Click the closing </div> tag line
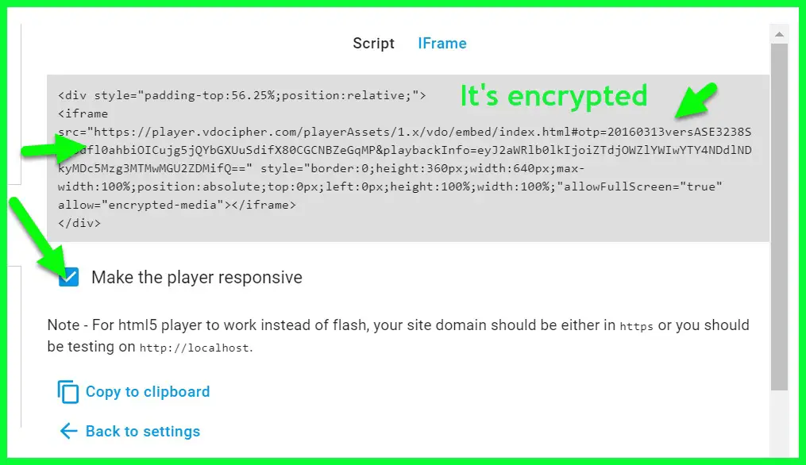 coord(79,224)
